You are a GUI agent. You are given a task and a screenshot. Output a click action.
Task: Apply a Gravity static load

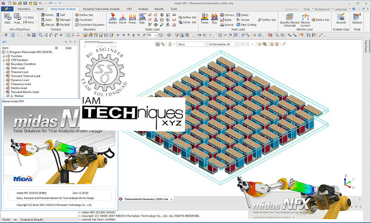coord(112,18)
